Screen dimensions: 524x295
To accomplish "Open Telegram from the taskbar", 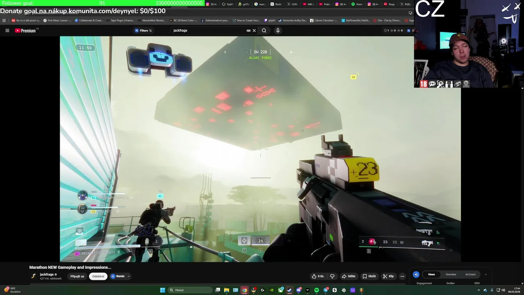I will pyautogui.click(x=326, y=290).
